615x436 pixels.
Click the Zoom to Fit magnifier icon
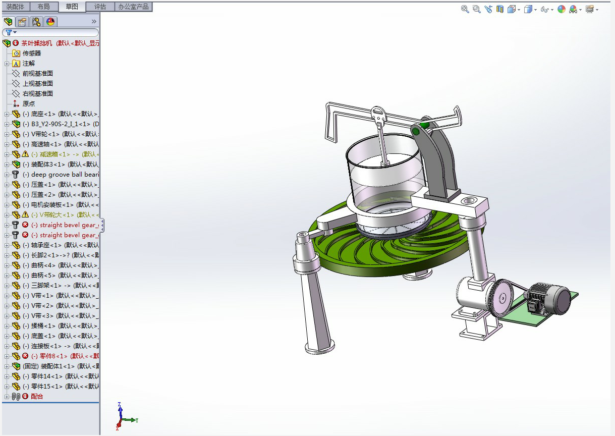465,9
